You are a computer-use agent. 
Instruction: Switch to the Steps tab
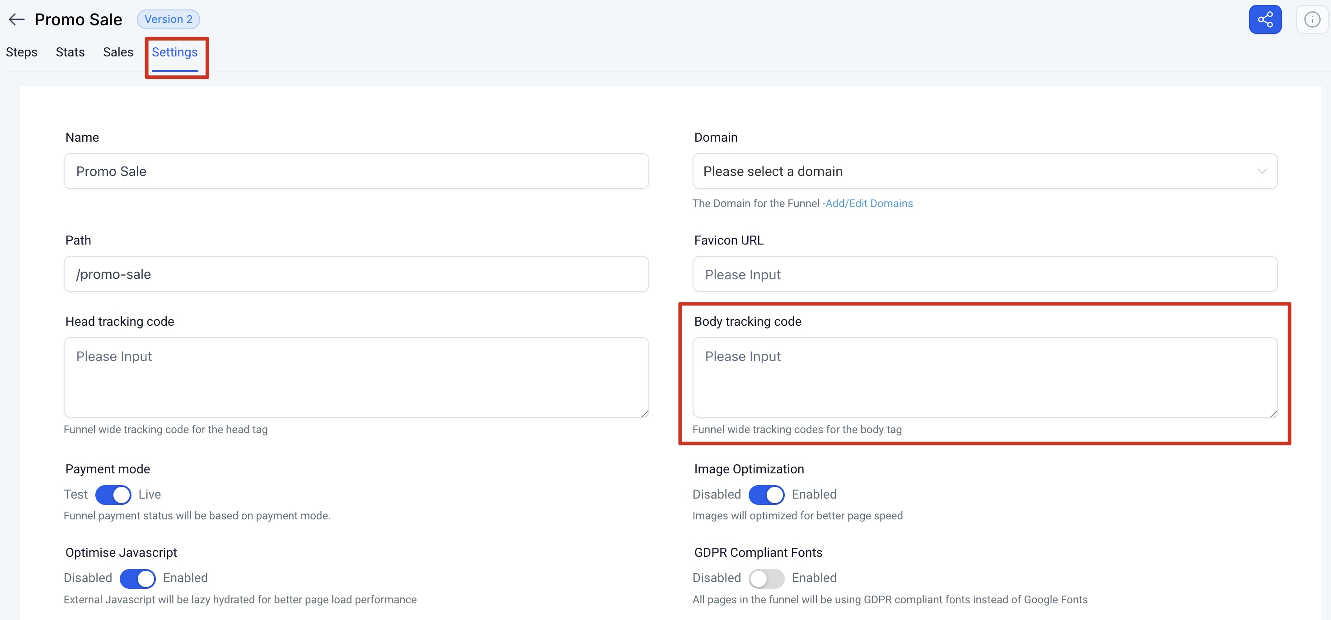click(22, 52)
